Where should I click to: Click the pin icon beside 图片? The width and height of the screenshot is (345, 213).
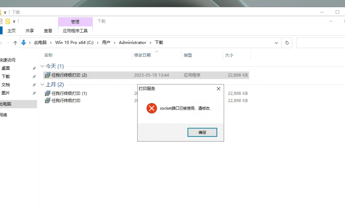(34, 93)
